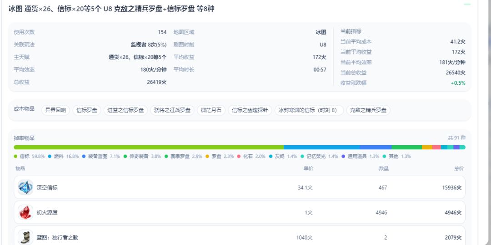Click the blue 装备蓝图 bar segment
This screenshot has height=245, width=491.
[376, 147]
